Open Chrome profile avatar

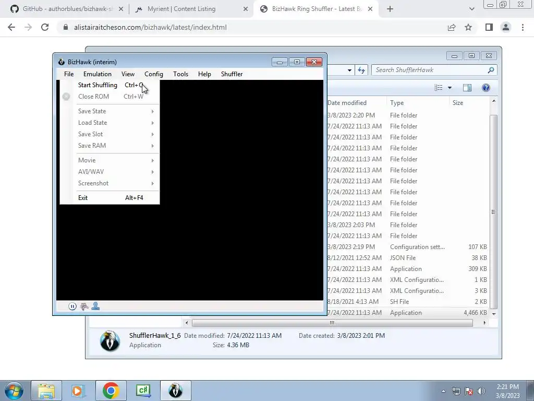click(x=506, y=27)
